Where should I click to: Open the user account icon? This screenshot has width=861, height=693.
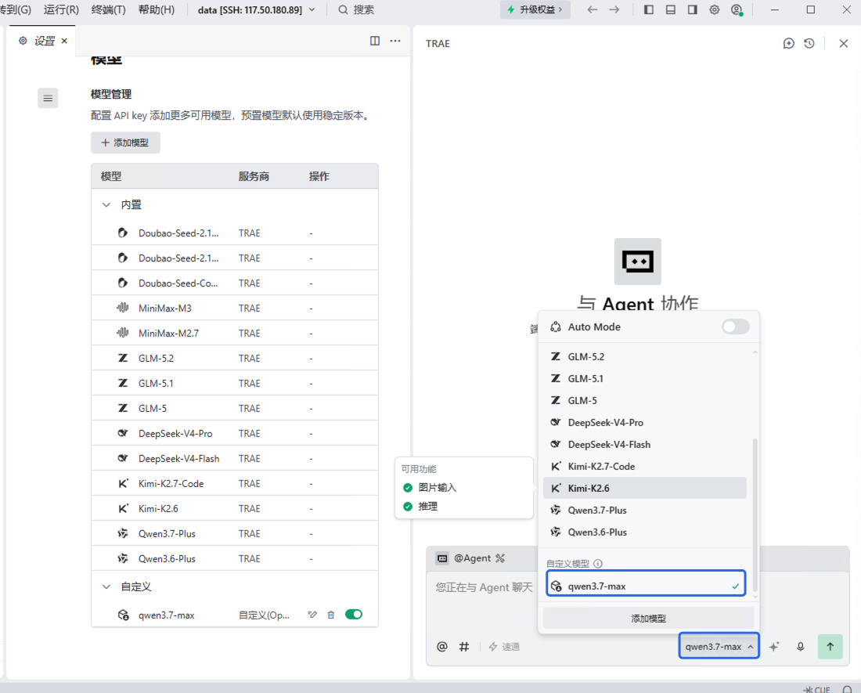[x=737, y=10]
